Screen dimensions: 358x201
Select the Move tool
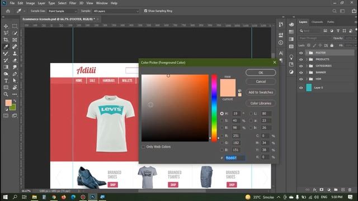[6, 26]
